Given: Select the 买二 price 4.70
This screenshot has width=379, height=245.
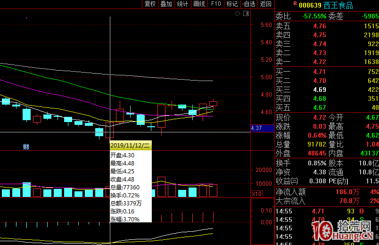Looking at the screenshot, I should [x=320, y=81].
